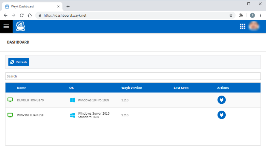Open the browser three-dot menu
Viewport: 266px width, 149px height.
pyautogui.click(x=261, y=15)
